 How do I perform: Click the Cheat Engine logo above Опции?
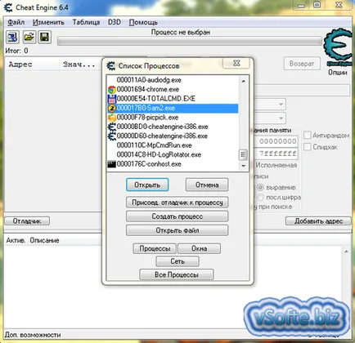(338, 47)
